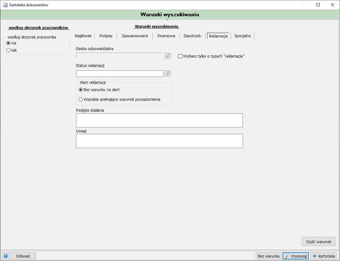Focus the Osoba odpowiedzialna field

(119, 56)
